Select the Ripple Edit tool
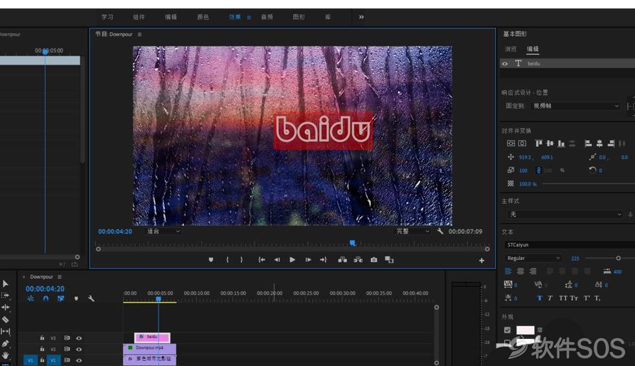This screenshot has width=635, height=366. [x=5, y=307]
